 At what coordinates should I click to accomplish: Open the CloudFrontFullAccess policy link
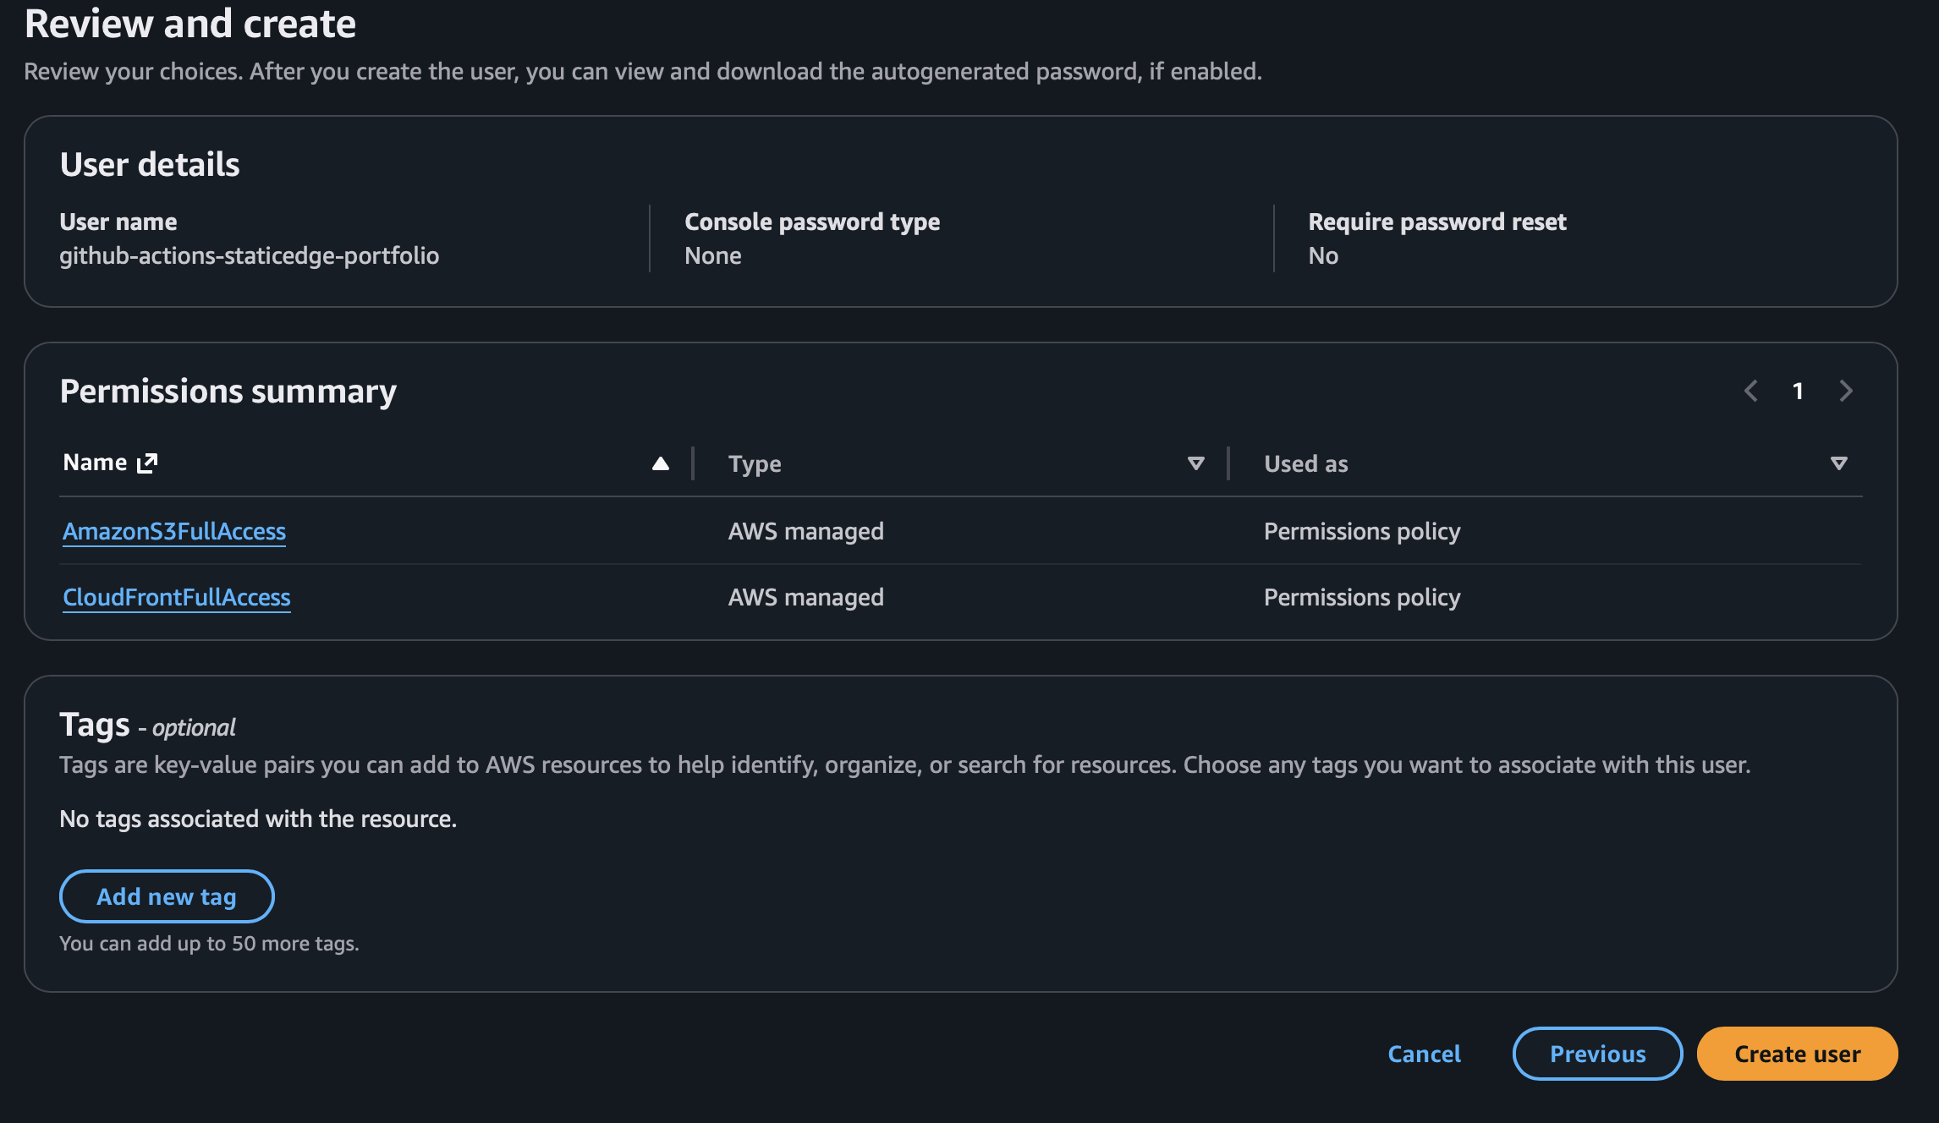tap(177, 597)
